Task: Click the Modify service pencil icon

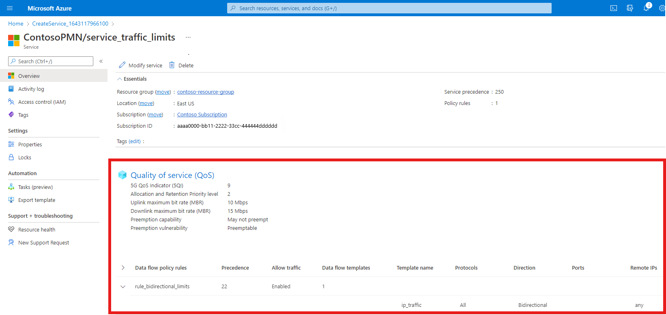Action: coord(122,65)
